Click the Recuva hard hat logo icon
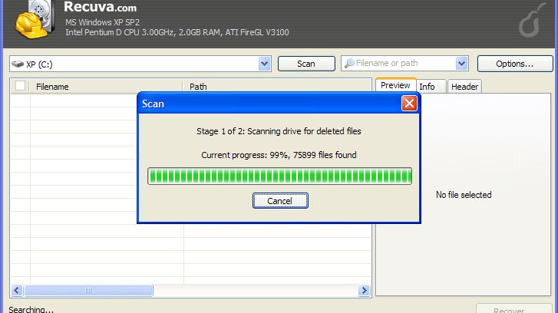Viewport: 558px width, 313px height. (35, 20)
